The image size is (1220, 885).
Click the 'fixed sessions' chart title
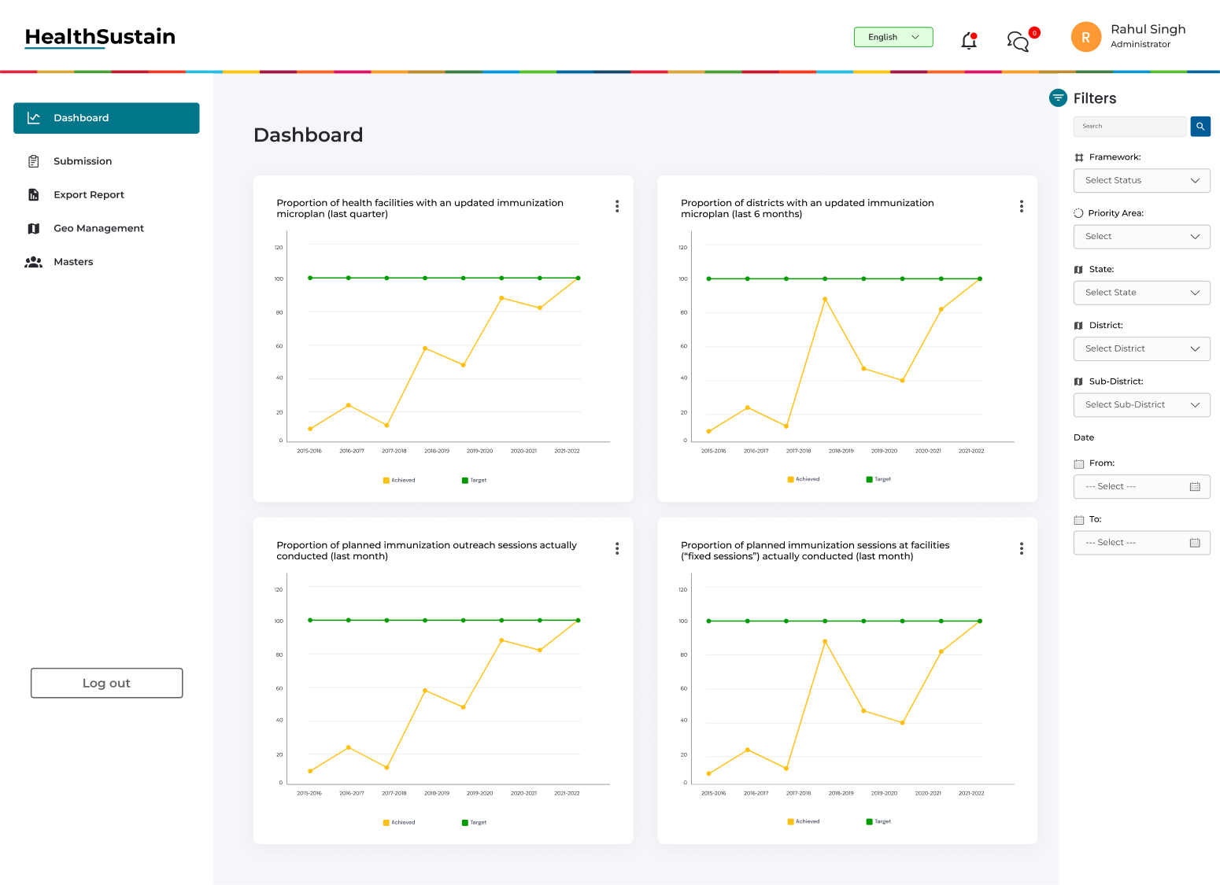pyautogui.click(x=815, y=551)
